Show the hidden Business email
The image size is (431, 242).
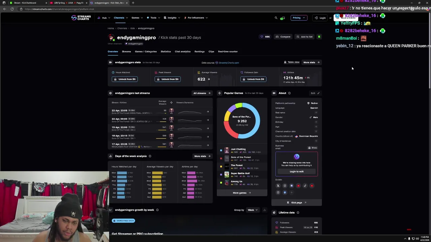click(x=312, y=148)
